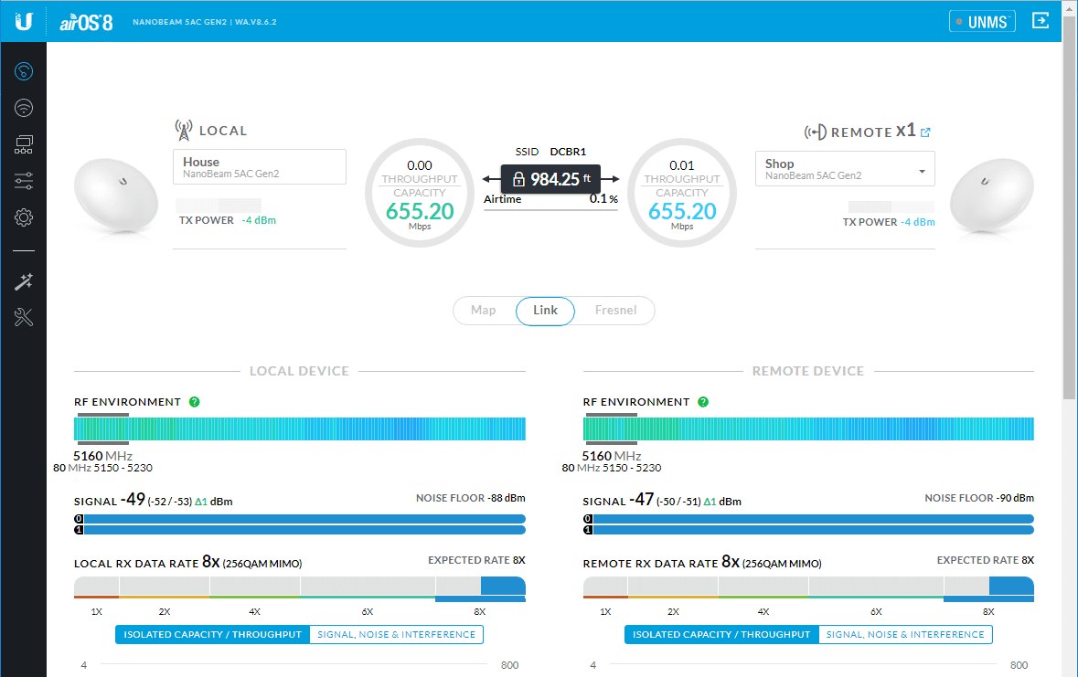This screenshot has width=1078, height=677.
Task: Click the remote RF environment help icon
Action: (703, 402)
